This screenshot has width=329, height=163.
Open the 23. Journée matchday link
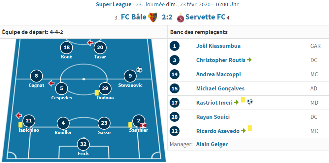pyautogui.click(x=149, y=4)
